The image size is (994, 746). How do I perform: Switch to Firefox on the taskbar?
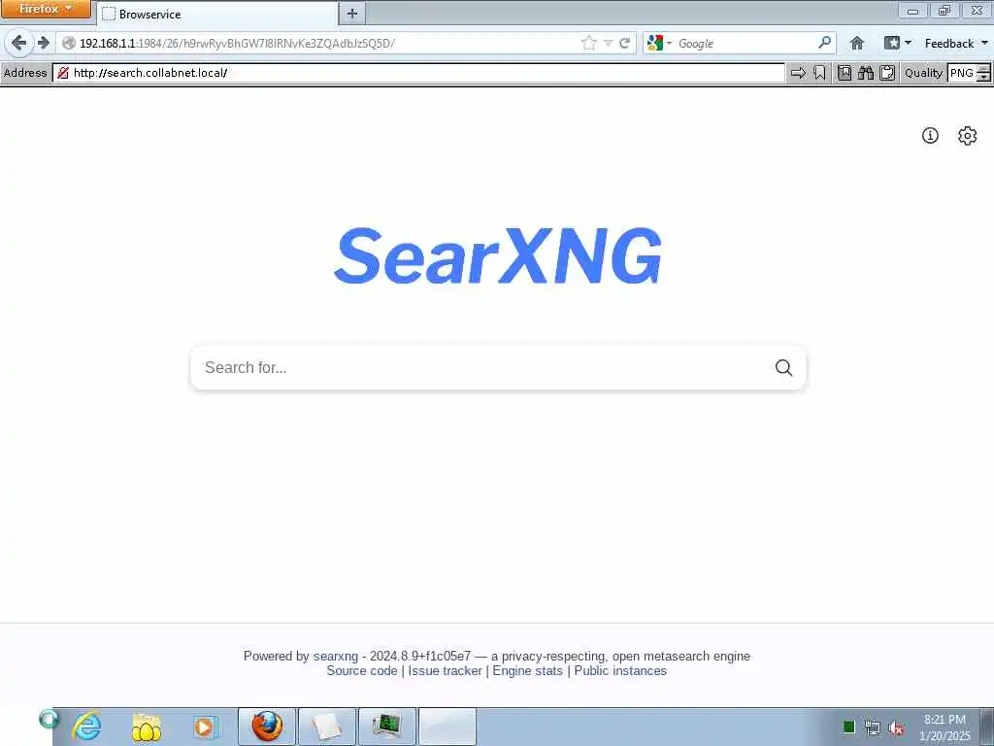(x=267, y=727)
